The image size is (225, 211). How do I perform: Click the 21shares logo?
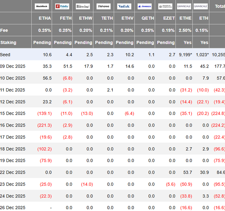point(103,6)
